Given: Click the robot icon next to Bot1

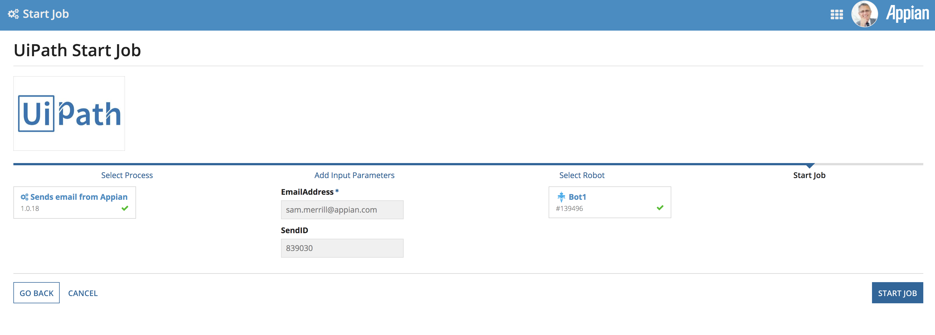Looking at the screenshot, I should [x=561, y=197].
